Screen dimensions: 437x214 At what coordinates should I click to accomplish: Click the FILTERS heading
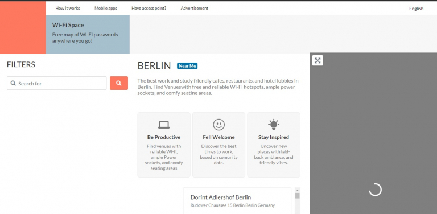point(21,65)
